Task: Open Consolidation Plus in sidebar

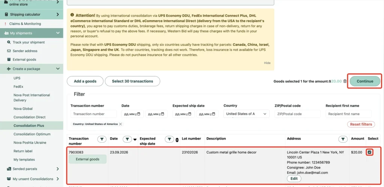Action: pos(29,126)
